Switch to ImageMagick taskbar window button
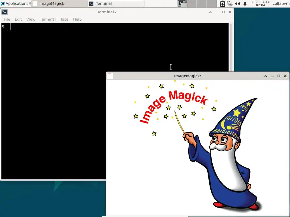This screenshot has height=217, width=290. click(59, 3)
